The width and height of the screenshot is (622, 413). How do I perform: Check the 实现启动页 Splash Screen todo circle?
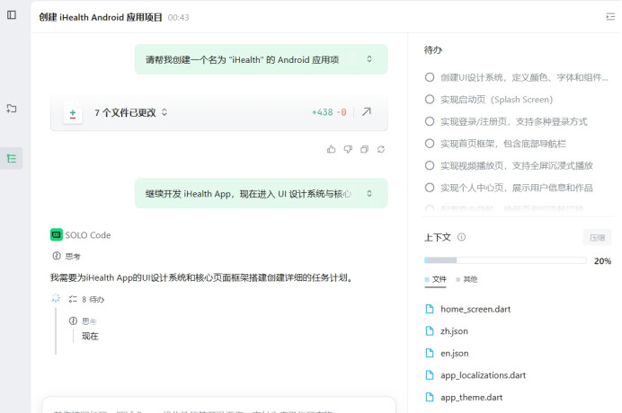click(x=430, y=99)
